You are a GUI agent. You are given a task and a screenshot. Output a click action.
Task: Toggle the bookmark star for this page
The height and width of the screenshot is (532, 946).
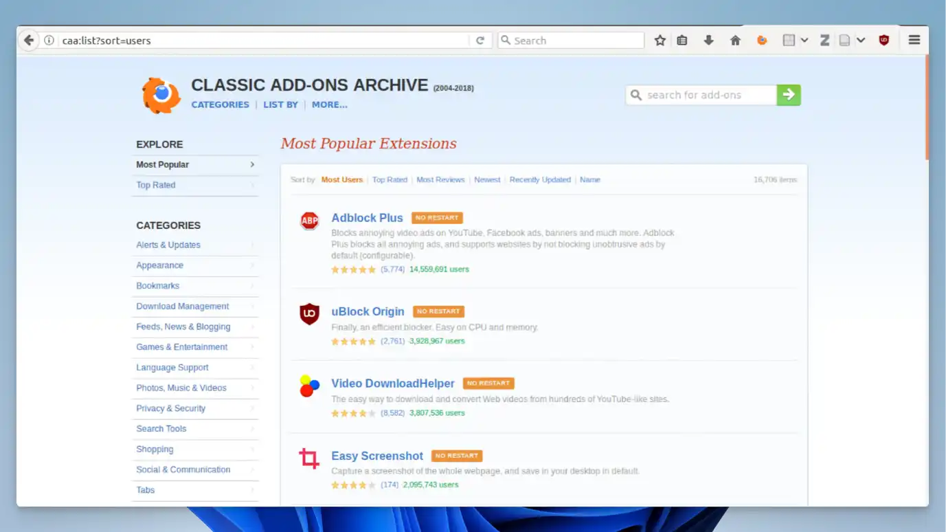660,40
